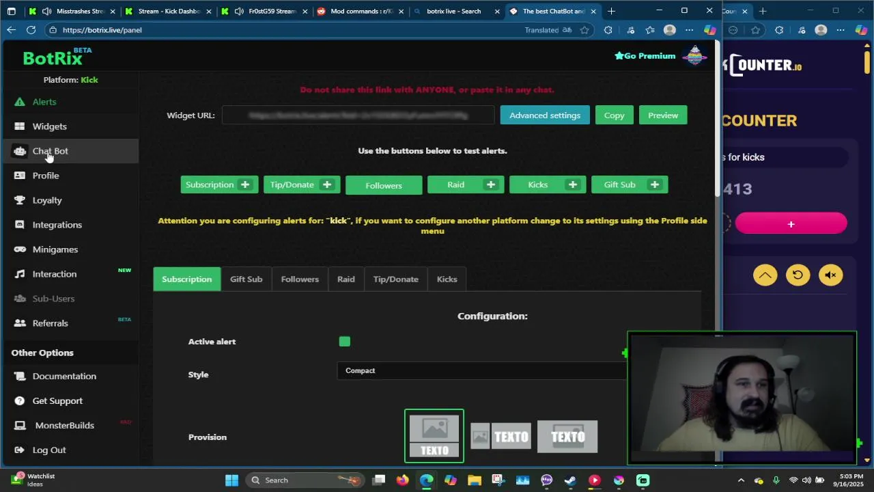The width and height of the screenshot is (874, 492).
Task: Open a new browser tab with plus
Action: pos(611,11)
